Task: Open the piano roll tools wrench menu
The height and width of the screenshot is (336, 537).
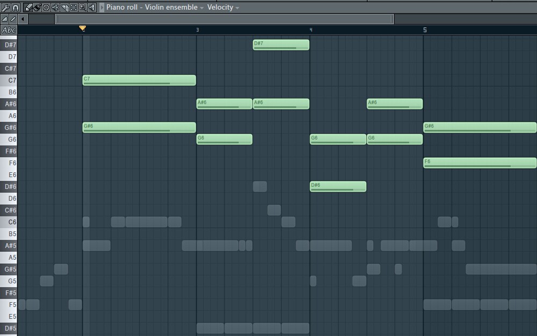Action: 6,7
